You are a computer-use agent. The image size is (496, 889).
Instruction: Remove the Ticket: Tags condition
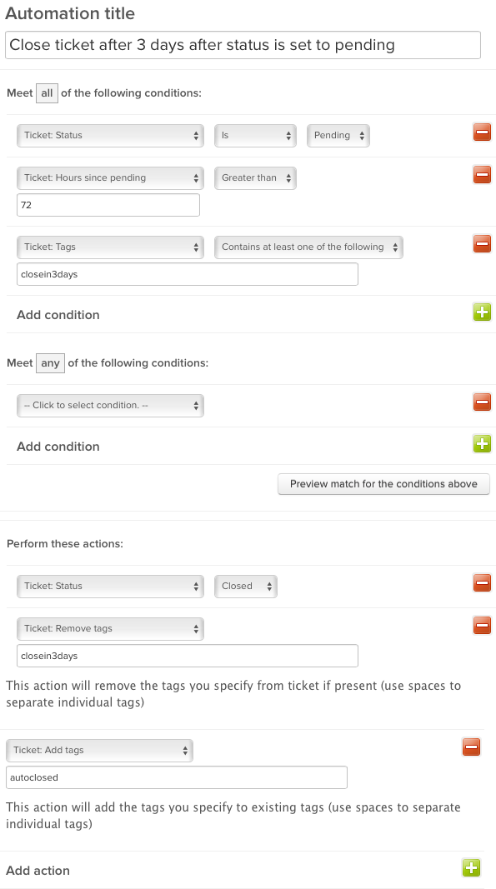[482, 244]
